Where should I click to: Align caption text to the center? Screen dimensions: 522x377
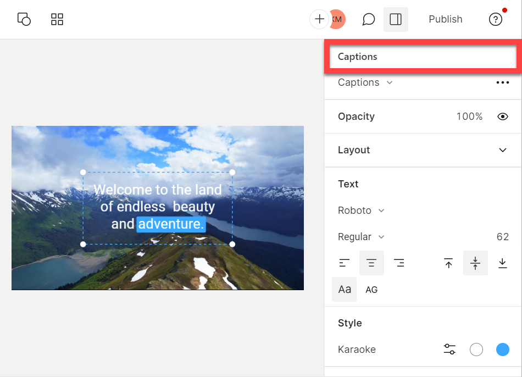tap(371, 263)
